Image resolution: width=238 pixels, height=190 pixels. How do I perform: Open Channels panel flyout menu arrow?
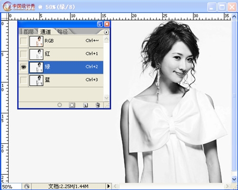(106, 32)
